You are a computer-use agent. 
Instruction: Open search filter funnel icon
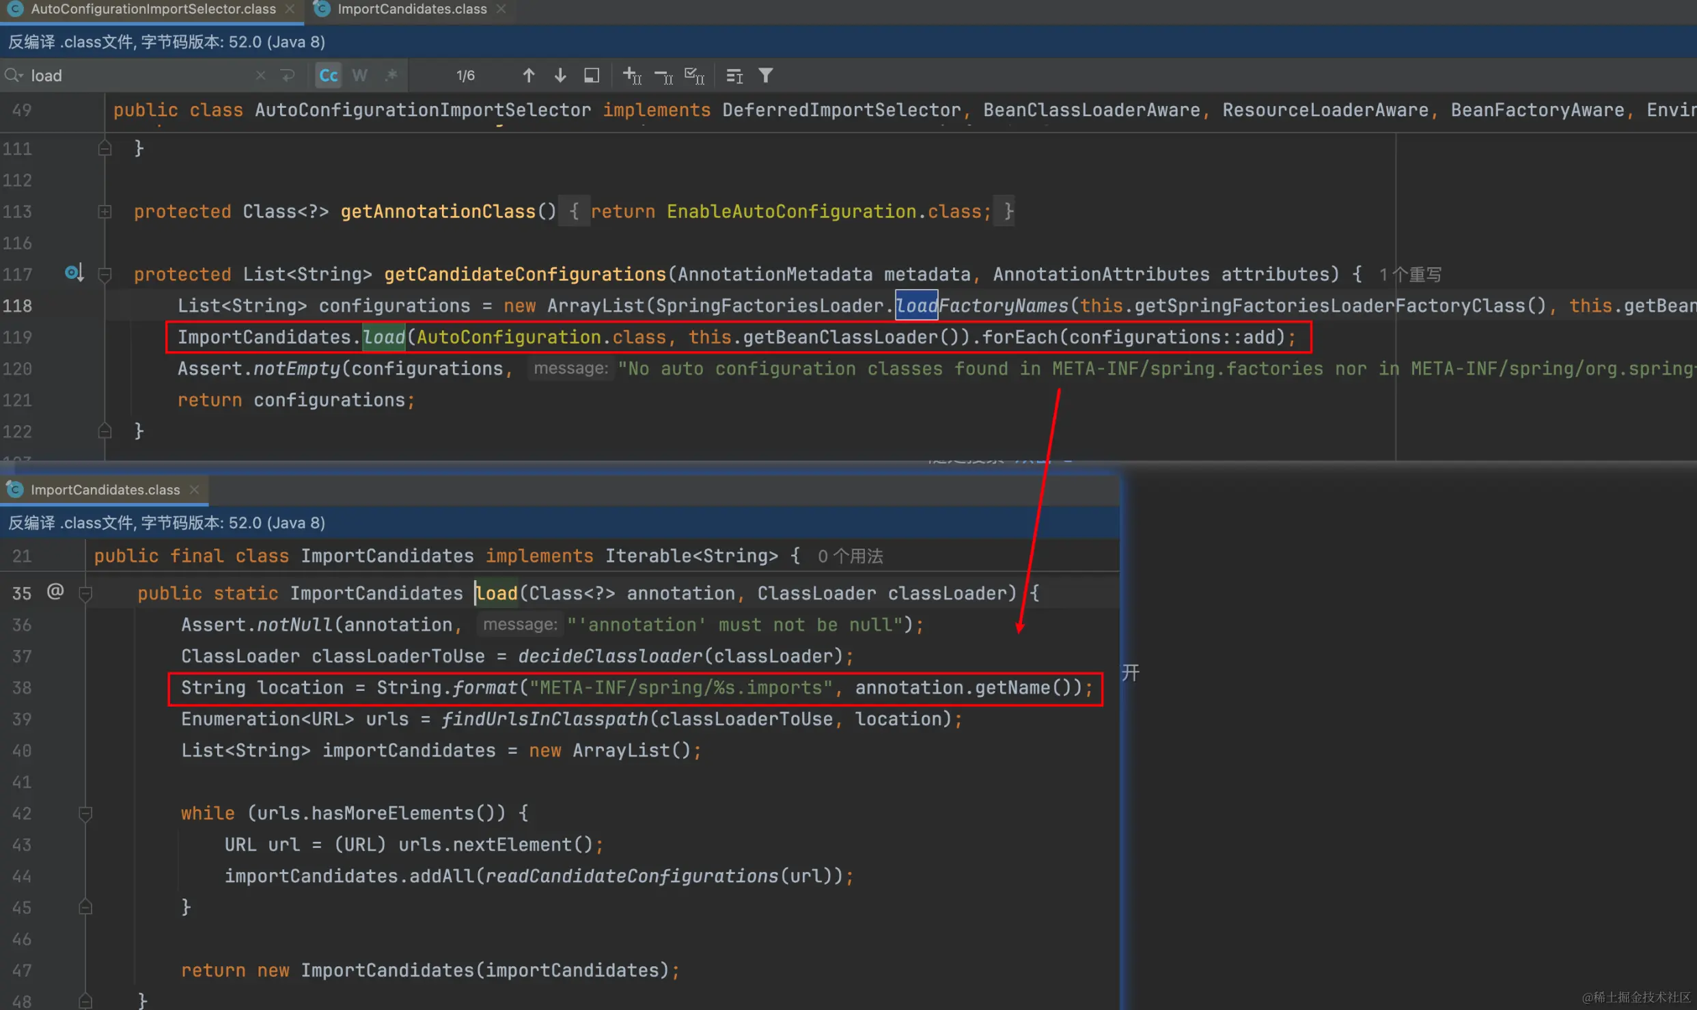(x=766, y=75)
